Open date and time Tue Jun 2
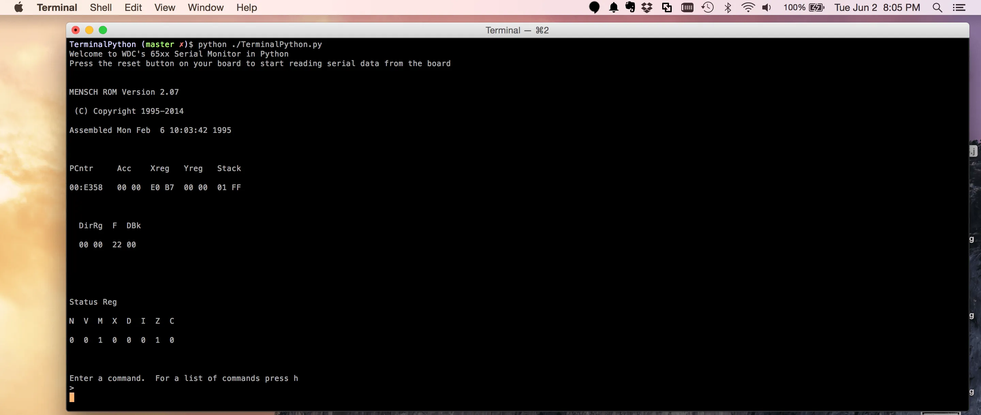The width and height of the screenshot is (981, 415). [877, 7]
